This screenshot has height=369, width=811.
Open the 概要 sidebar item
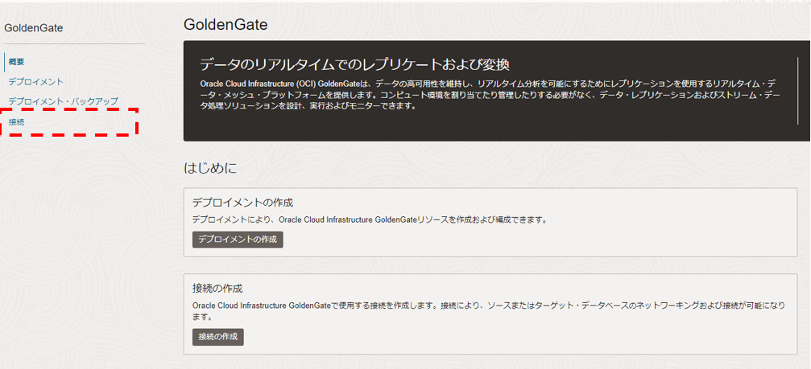tap(17, 62)
